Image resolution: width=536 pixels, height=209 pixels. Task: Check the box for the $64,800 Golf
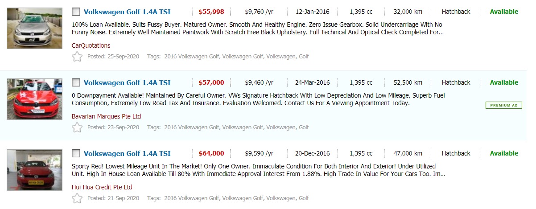tap(76, 153)
